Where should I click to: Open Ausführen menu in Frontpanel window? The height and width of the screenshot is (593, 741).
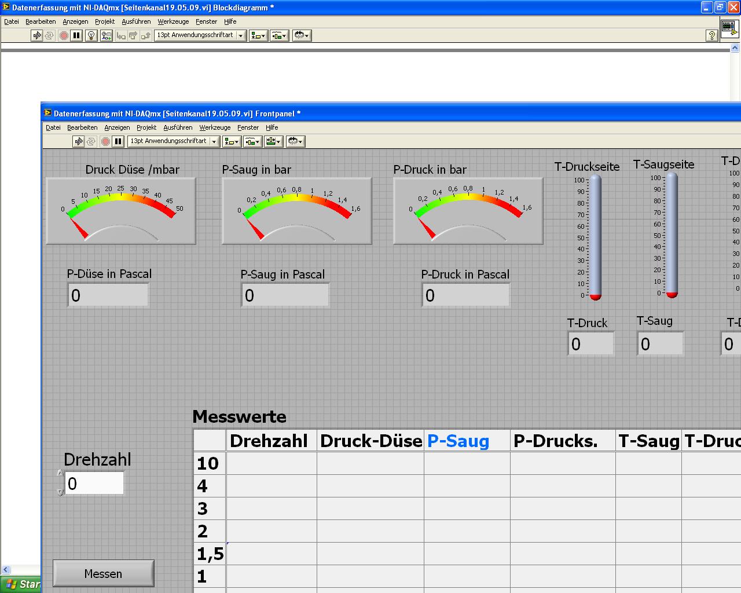[x=178, y=127]
